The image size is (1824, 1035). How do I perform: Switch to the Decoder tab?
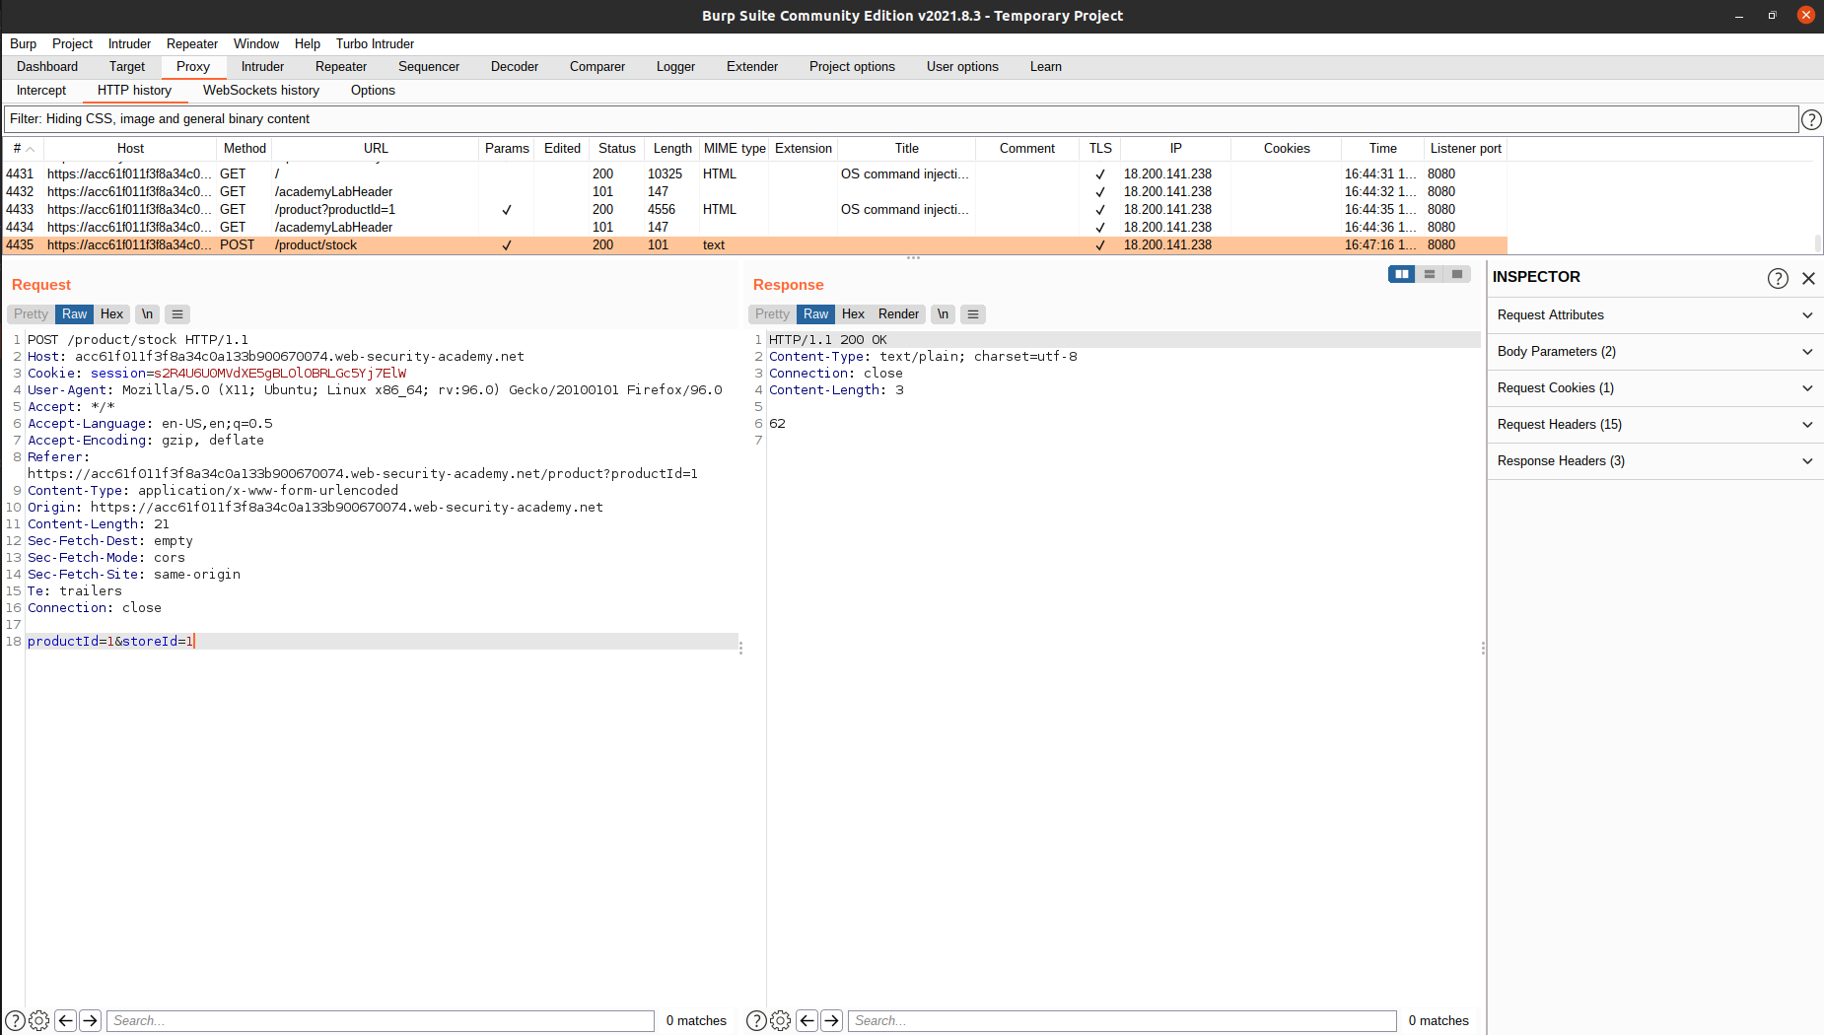coord(515,67)
